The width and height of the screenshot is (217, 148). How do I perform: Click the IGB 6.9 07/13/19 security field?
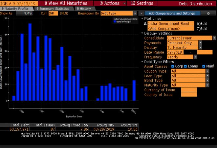click(19, 4)
